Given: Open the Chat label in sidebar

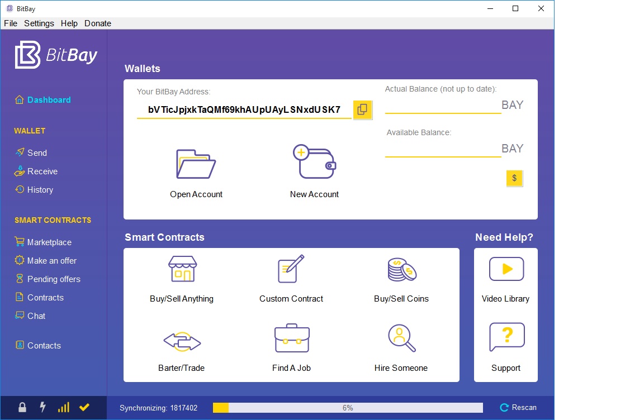Looking at the screenshot, I should 36,316.
